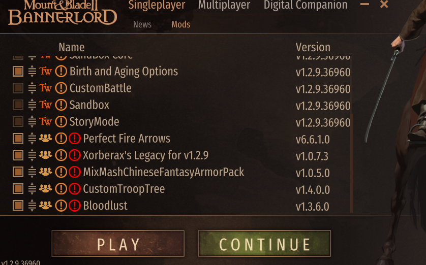Click the reorder handle for Xorberax's Legacy
The height and width of the screenshot is (265, 426).
pos(32,155)
